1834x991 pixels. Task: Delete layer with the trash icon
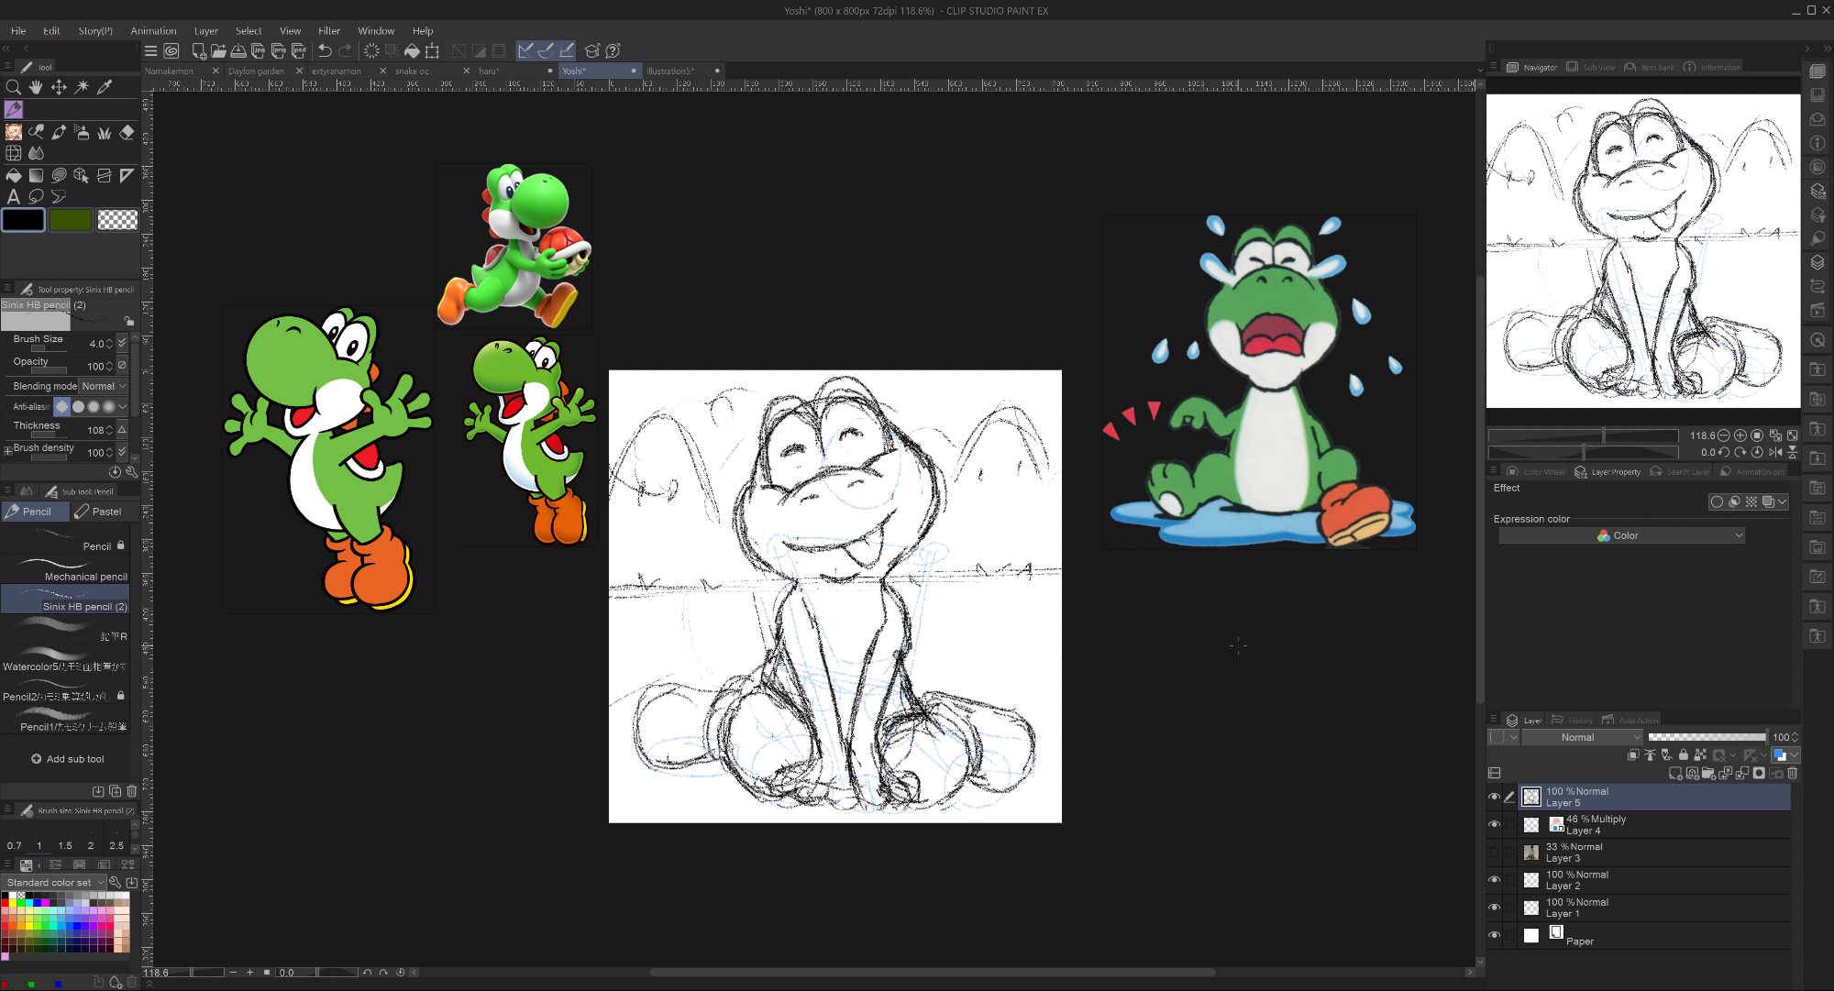[x=1792, y=773]
